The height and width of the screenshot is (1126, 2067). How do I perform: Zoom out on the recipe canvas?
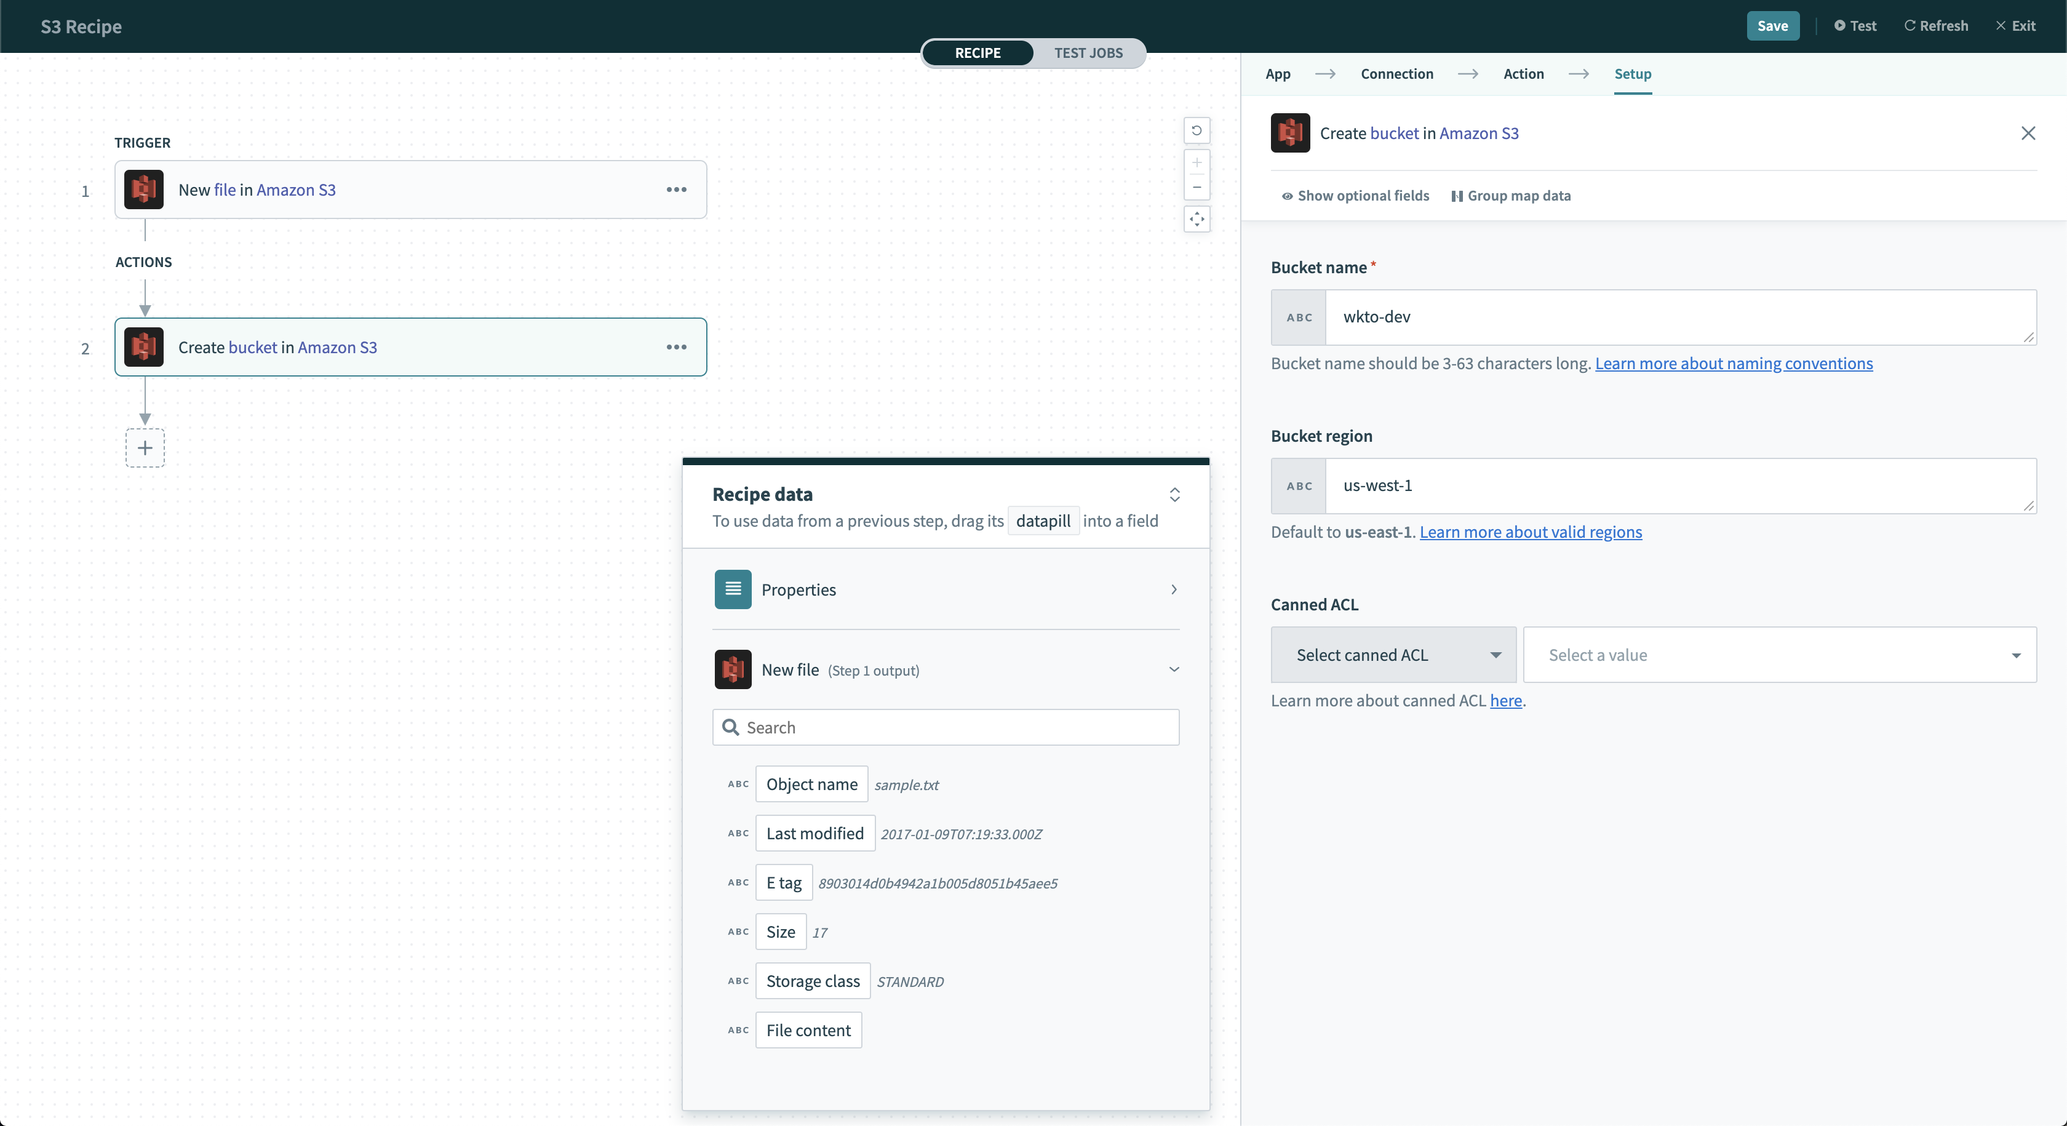click(1197, 188)
